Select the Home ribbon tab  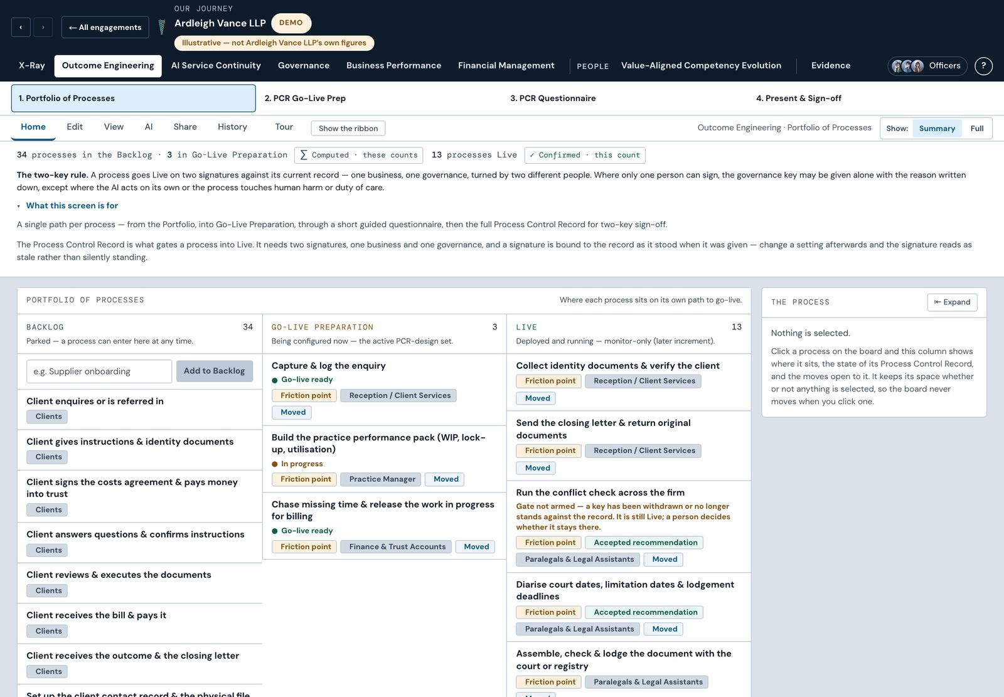[x=33, y=127]
